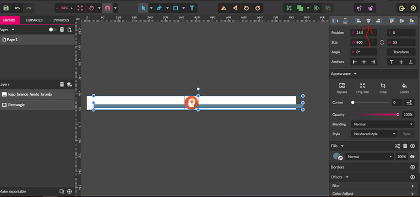Click the Transform button
Screen dimensions: 420x197
point(401,52)
